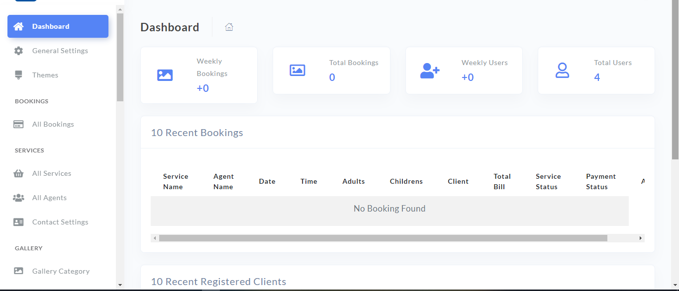
Task: Open All Bookings in the sidebar
Action: point(53,124)
